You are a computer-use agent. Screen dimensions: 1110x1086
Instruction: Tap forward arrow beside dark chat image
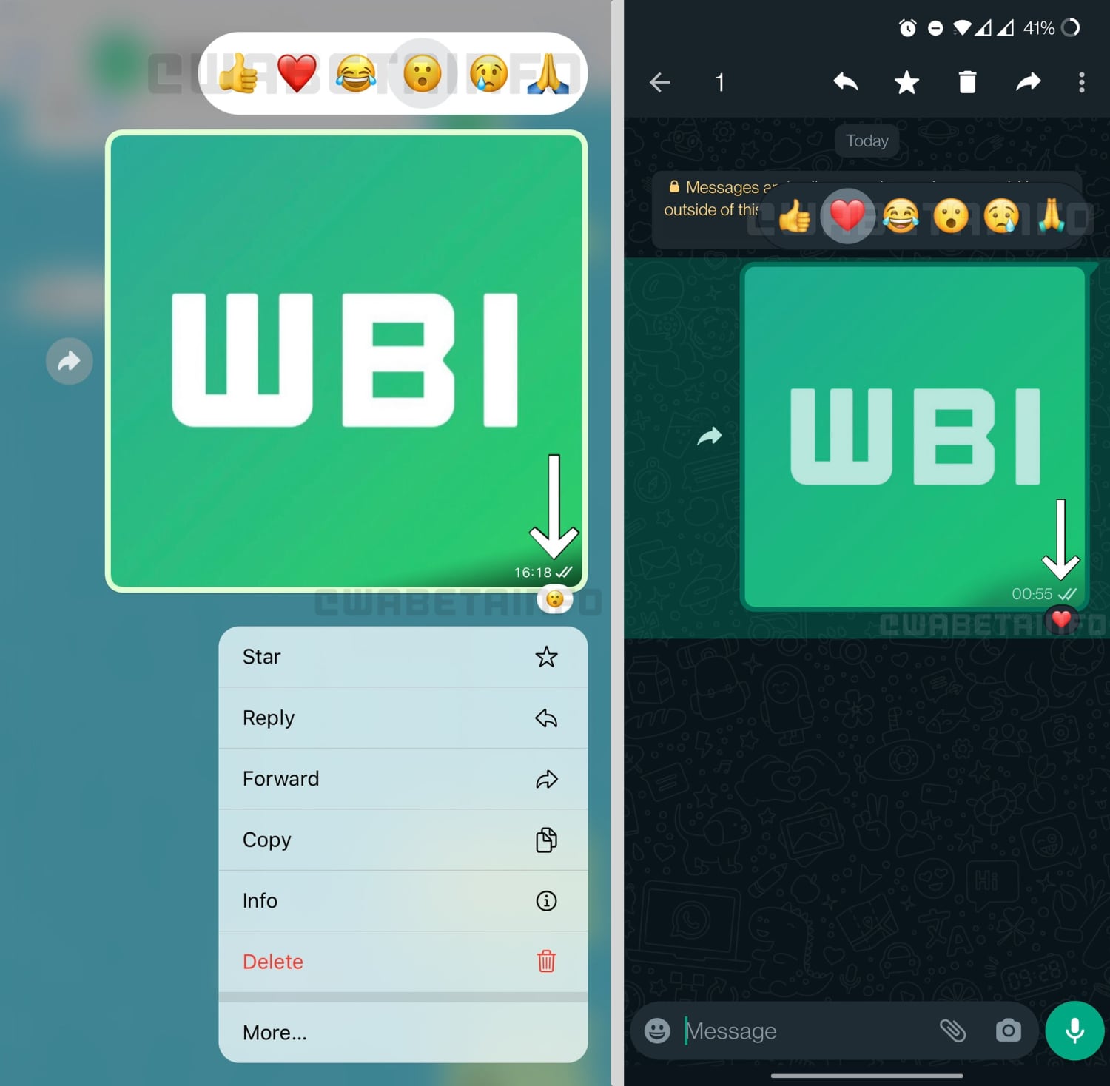click(x=710, y=436)
